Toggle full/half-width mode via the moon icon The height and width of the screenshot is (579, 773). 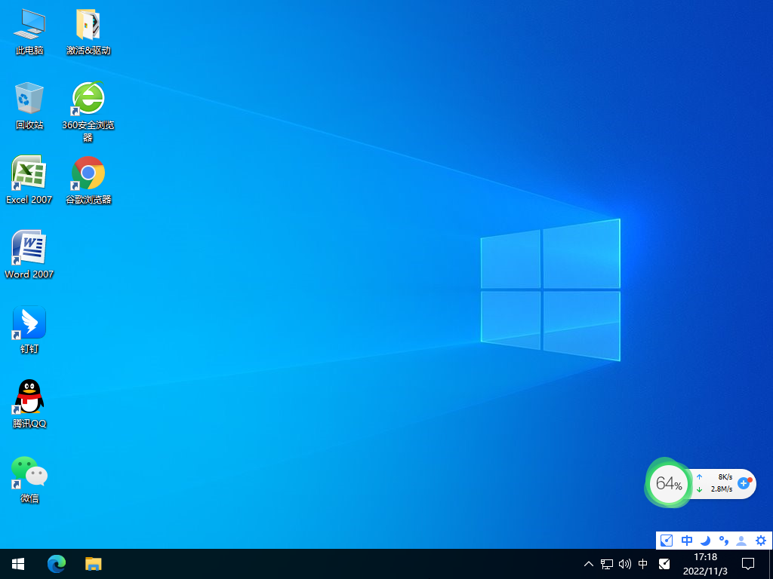point(705,541)
